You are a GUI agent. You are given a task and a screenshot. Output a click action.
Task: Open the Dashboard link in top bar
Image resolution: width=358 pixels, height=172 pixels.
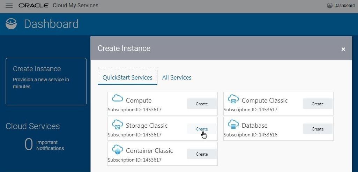pyautogui.click(x=341, y=6)
